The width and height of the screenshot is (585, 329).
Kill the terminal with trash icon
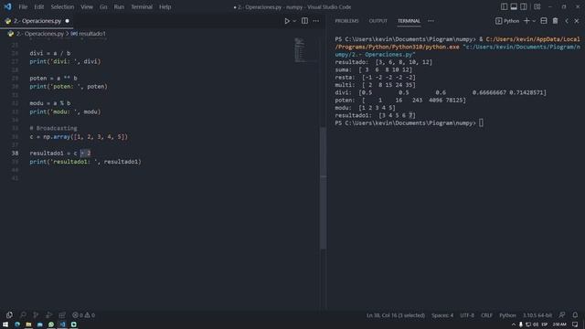pos(555,21)
